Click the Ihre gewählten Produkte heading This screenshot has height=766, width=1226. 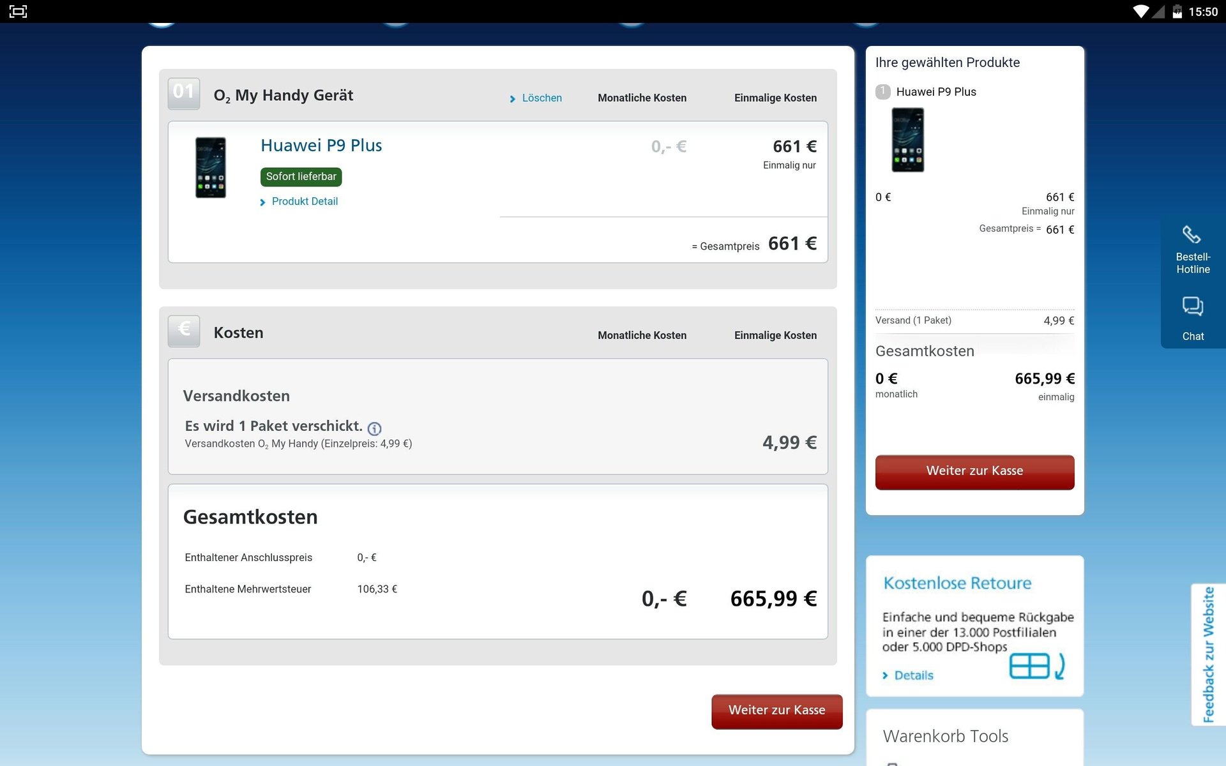point(948,63)
